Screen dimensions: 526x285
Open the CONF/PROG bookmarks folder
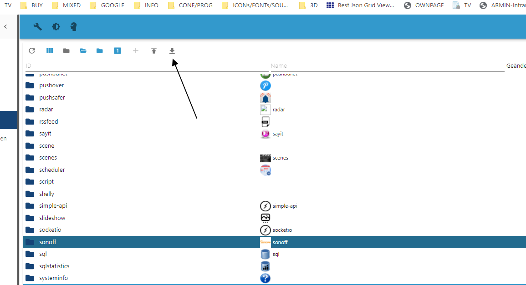click(x=190, y=5)
